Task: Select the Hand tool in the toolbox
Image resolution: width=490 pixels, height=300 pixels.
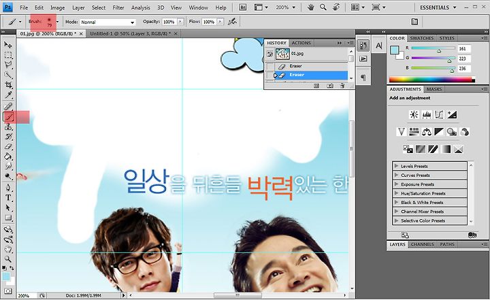Action: coord(8,250)
